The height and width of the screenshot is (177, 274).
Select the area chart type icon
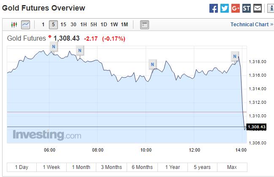click(x=25, y=25)
